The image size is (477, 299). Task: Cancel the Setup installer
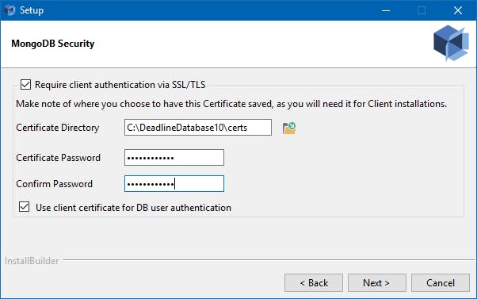click(x=441, y=283)
